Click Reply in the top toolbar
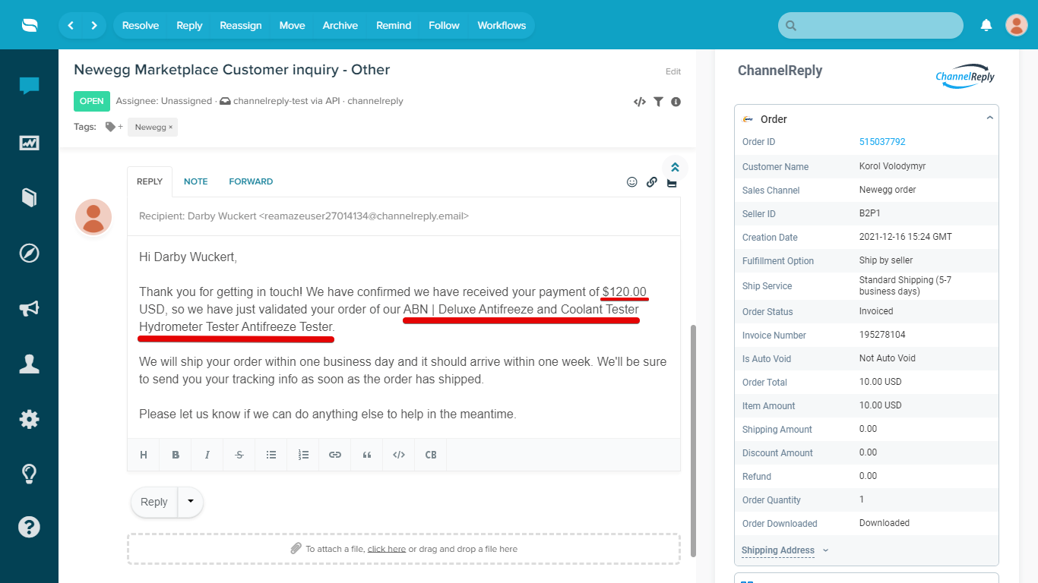 coord(189,25)
